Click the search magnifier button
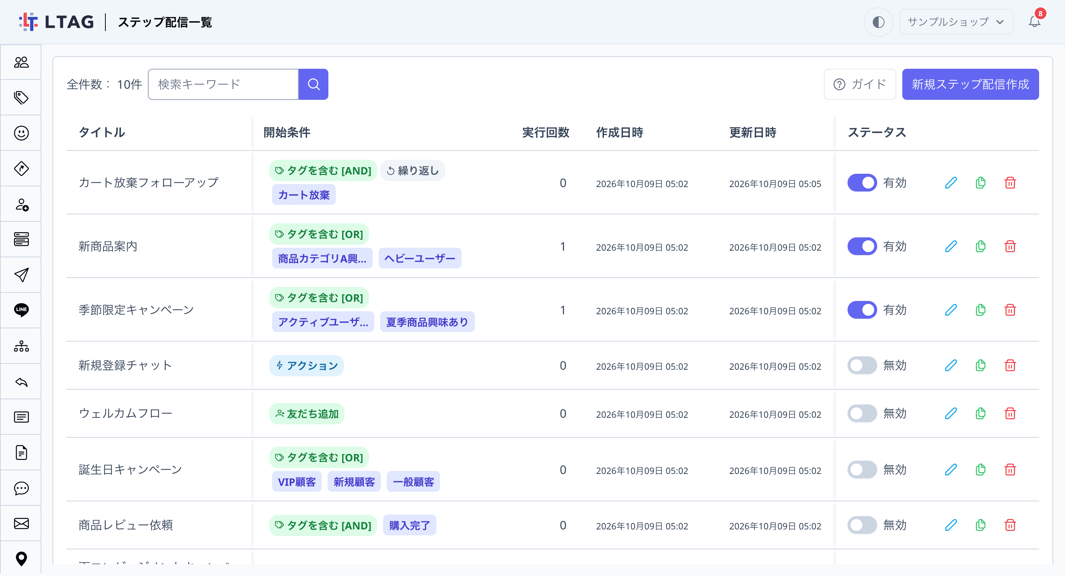Screen dimensions: 1065x576 click(313, 84)
